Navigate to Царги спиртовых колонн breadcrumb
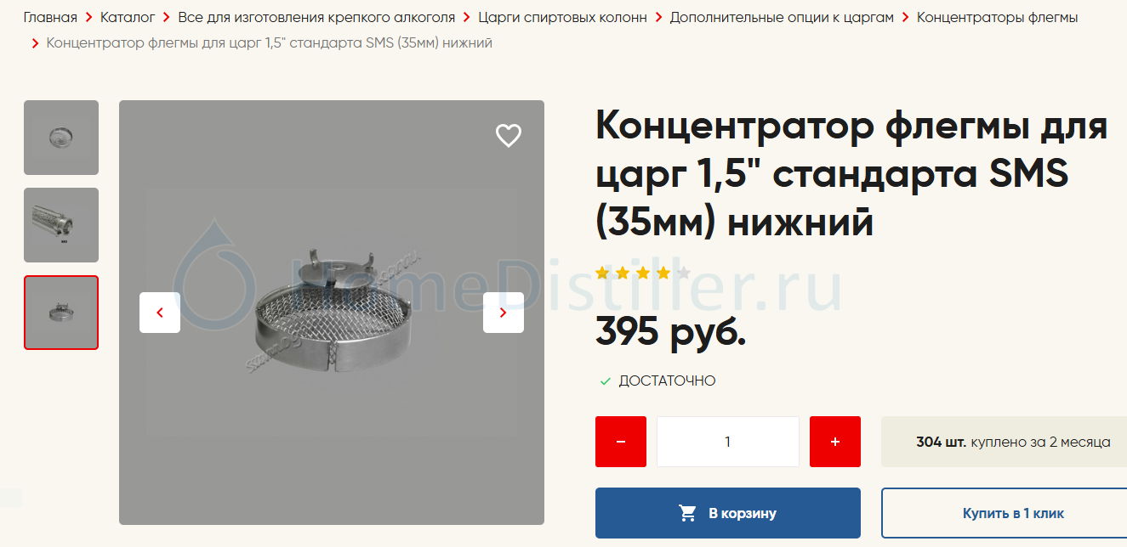 tap(562, 17)
